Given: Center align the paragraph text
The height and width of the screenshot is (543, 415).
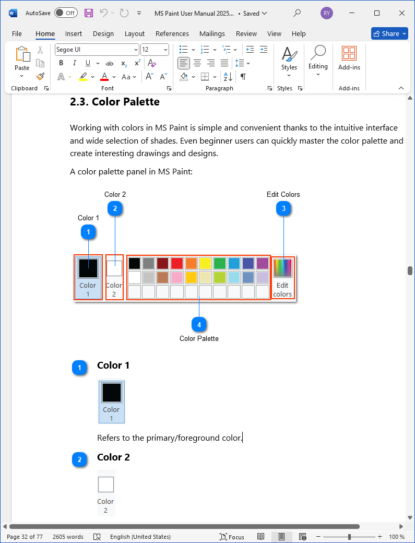Looking at the screenshot, I should [x=197, y=63].
